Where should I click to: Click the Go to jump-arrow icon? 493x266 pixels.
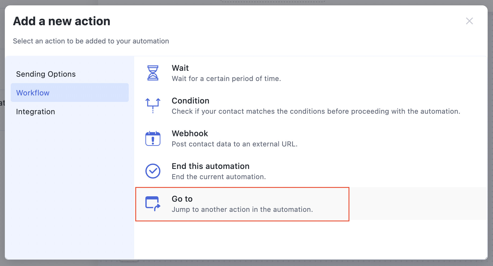click(153, 204)
